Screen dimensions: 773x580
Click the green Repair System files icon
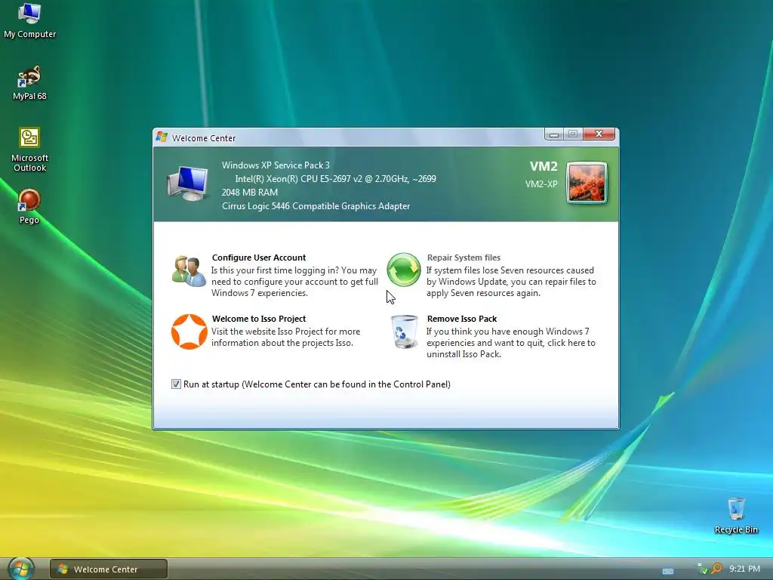[403, 270]
